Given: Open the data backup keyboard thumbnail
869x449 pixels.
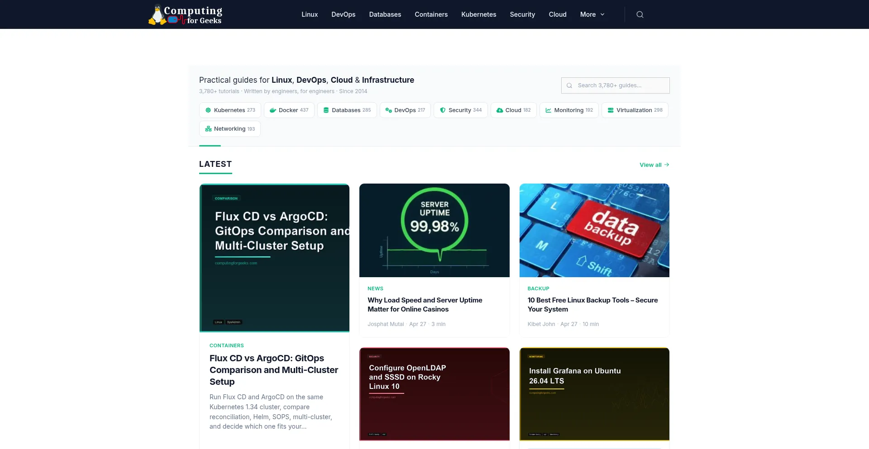Looking at the screenshot, I should [594, 230].
